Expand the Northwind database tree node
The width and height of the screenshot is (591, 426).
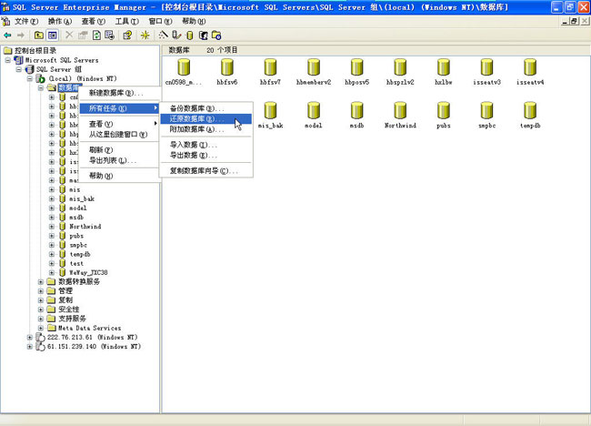(x=52, y=227)
